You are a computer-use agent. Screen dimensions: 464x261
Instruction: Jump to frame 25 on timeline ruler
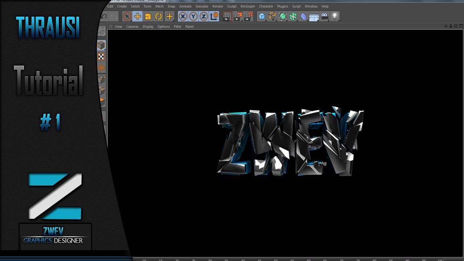pyautogui.click(x=194, y=260)
